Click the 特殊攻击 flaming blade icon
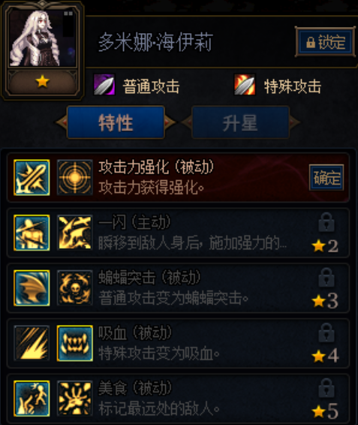358x425 pixels. (x=245, y=85)
